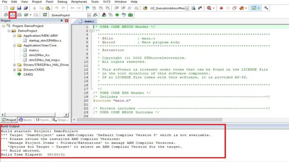The image size is (289, 162).
Task: Switch to the Books panel tab
Action: pyautogui.click(x=26, y=120)
